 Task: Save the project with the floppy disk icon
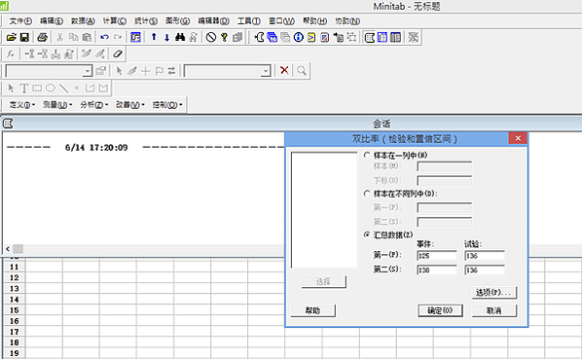coord(24,37)
